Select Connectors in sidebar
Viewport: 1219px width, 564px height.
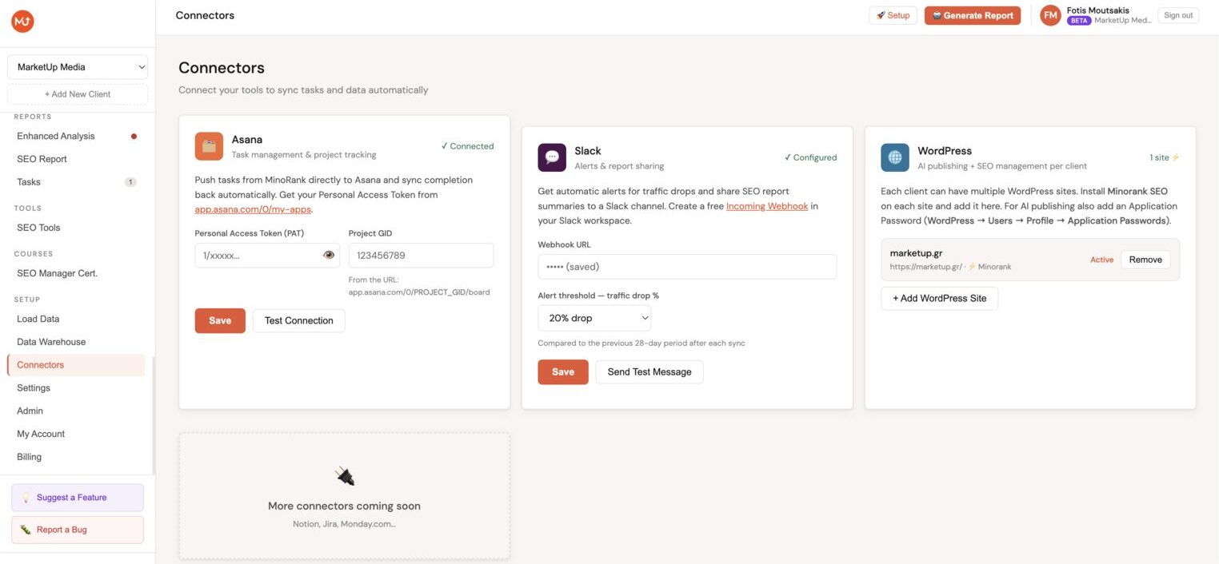(76, 365)
